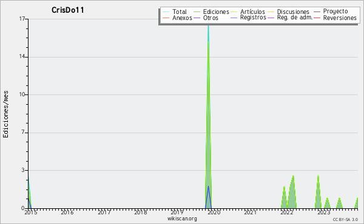Click the wikiscan.org label

point(182,219)
